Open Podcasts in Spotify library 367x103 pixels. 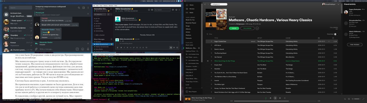click(189, 38)
